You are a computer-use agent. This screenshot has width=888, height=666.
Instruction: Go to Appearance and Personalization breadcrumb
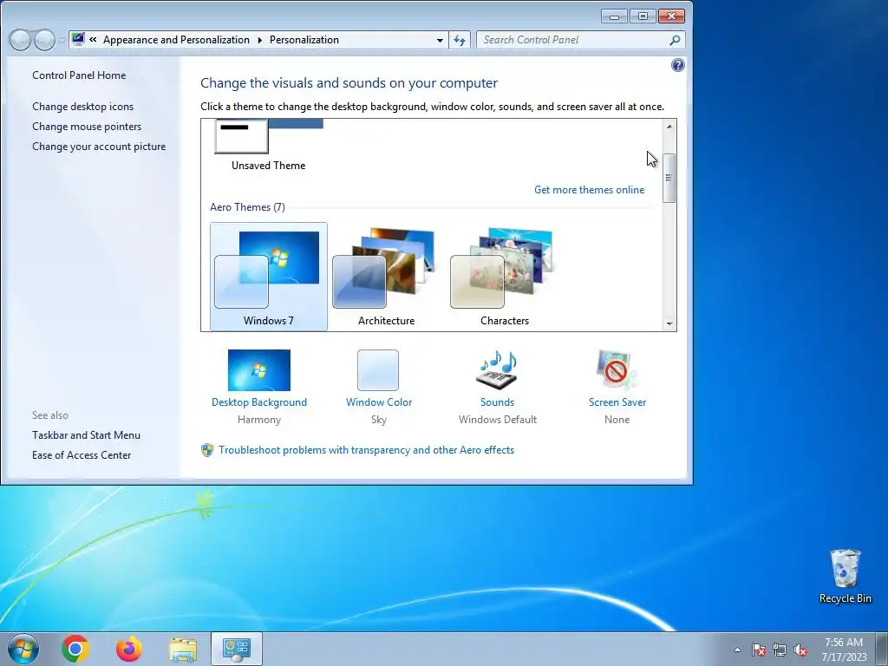click(x=176, y=40)
